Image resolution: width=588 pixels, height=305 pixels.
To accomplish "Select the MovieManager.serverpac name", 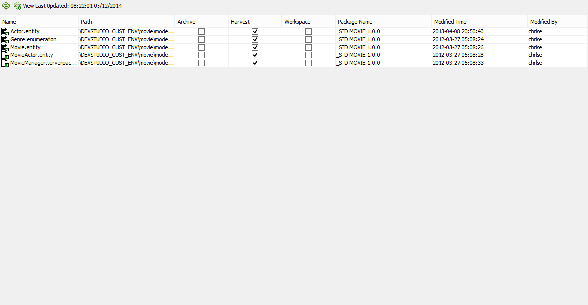I will (44, 63).
